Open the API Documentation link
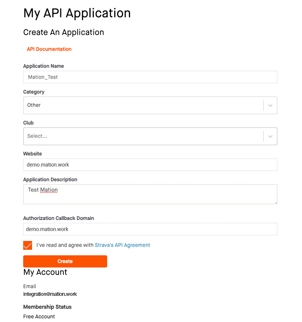Screen dimensions: 302x322 click(49, 49)
